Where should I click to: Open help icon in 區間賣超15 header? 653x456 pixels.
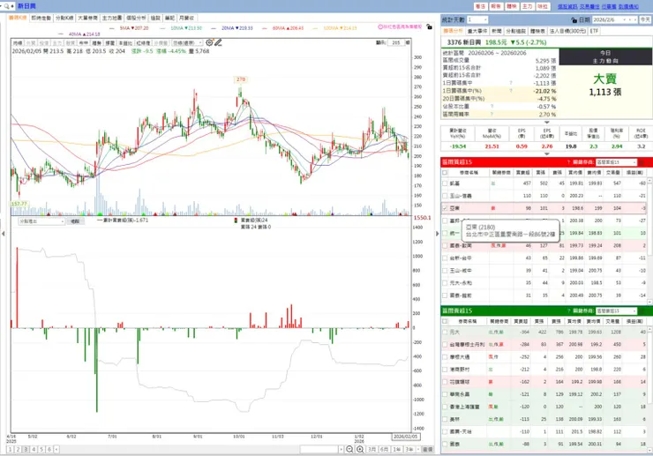(568, 310)
